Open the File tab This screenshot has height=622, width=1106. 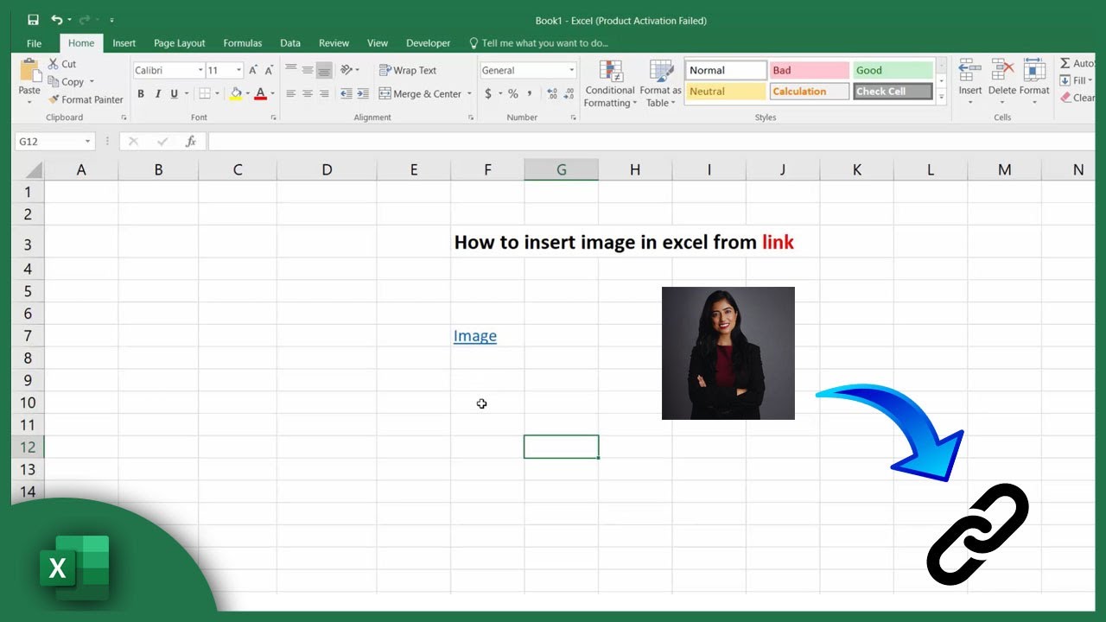coord(34,43)
